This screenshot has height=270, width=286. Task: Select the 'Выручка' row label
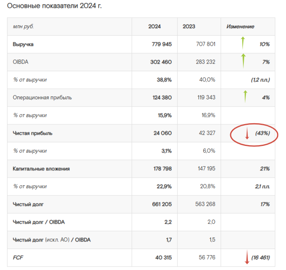23,44
